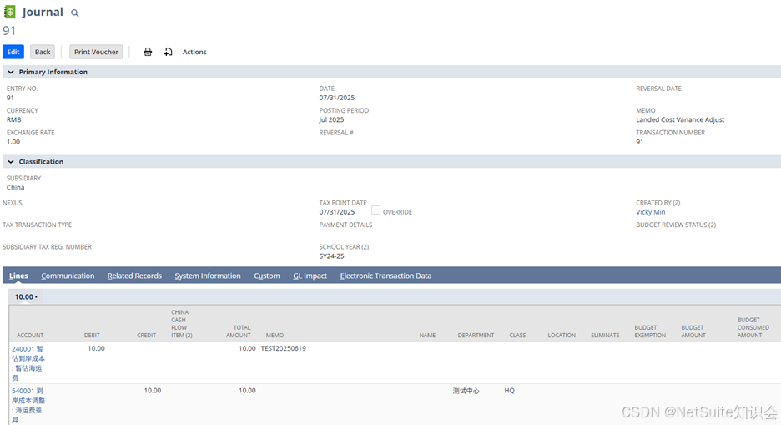This screenshot has width=781, height=425.
Task: Click the currency value RMB
Action: pyautogui.click(x=14, y=119)
